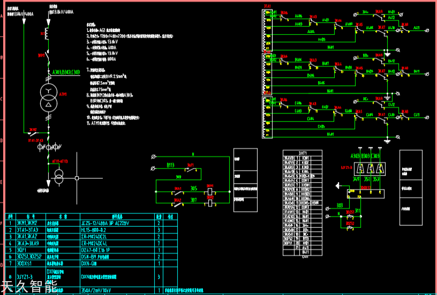
Task: Click the ATM1 transformer symbol
Action: (x=48, y=98)
